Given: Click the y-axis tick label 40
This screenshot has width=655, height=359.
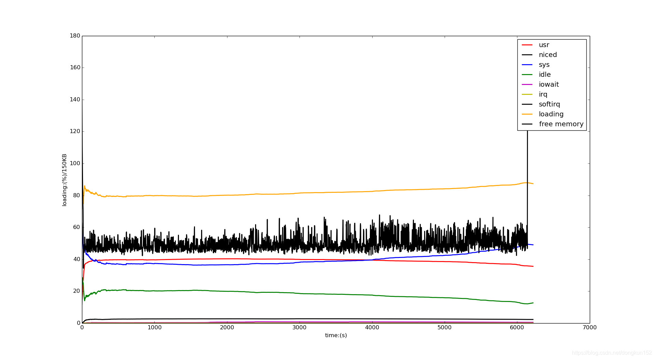Looking at the screenshot, I should coord(76,259).
